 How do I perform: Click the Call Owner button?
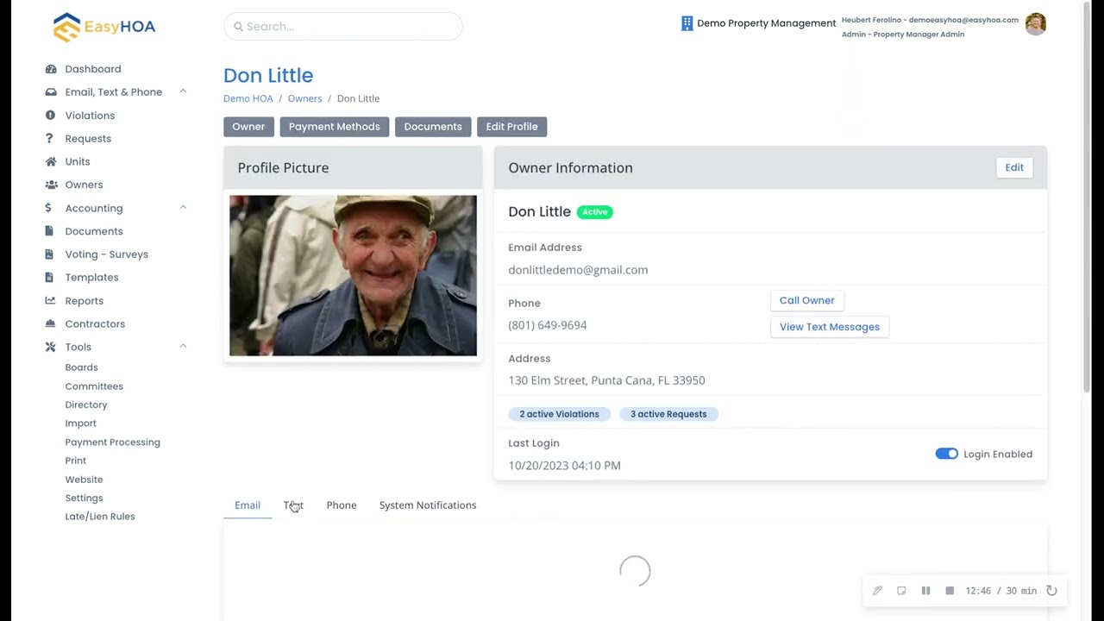[x=807, y=300]
